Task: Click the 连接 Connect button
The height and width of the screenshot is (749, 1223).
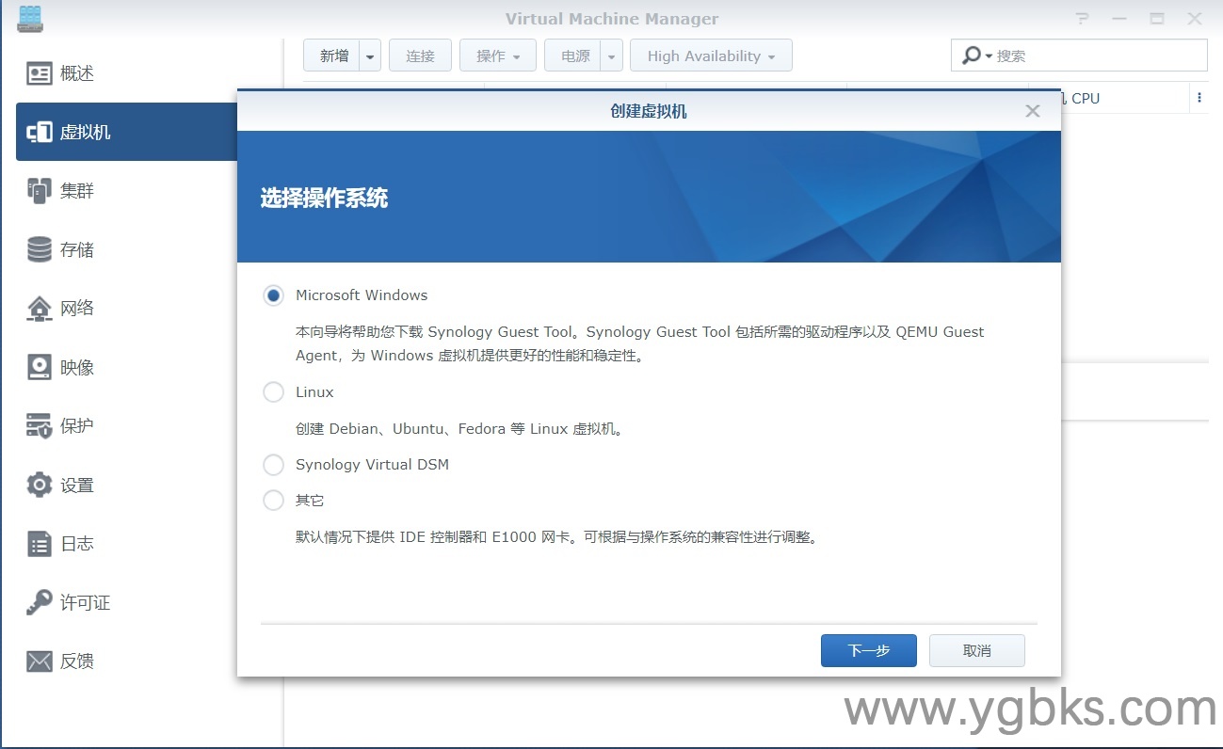Action: point(420,56)
